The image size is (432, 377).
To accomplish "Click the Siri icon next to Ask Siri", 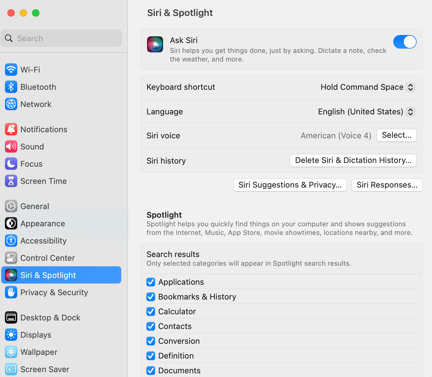I will [x=155, y=44].
